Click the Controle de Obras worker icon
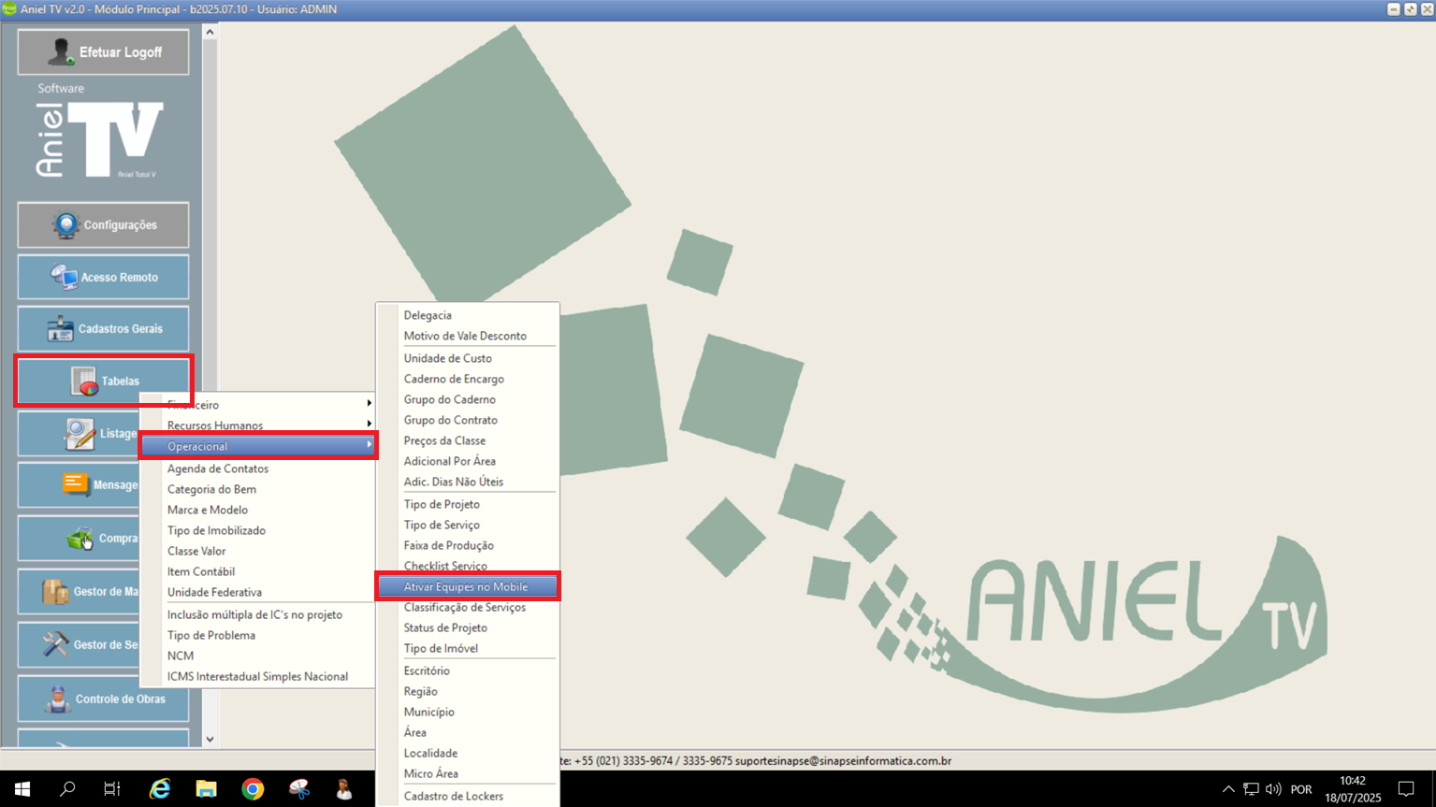This screenshot has height=807, width=1436. pos(58,699)
